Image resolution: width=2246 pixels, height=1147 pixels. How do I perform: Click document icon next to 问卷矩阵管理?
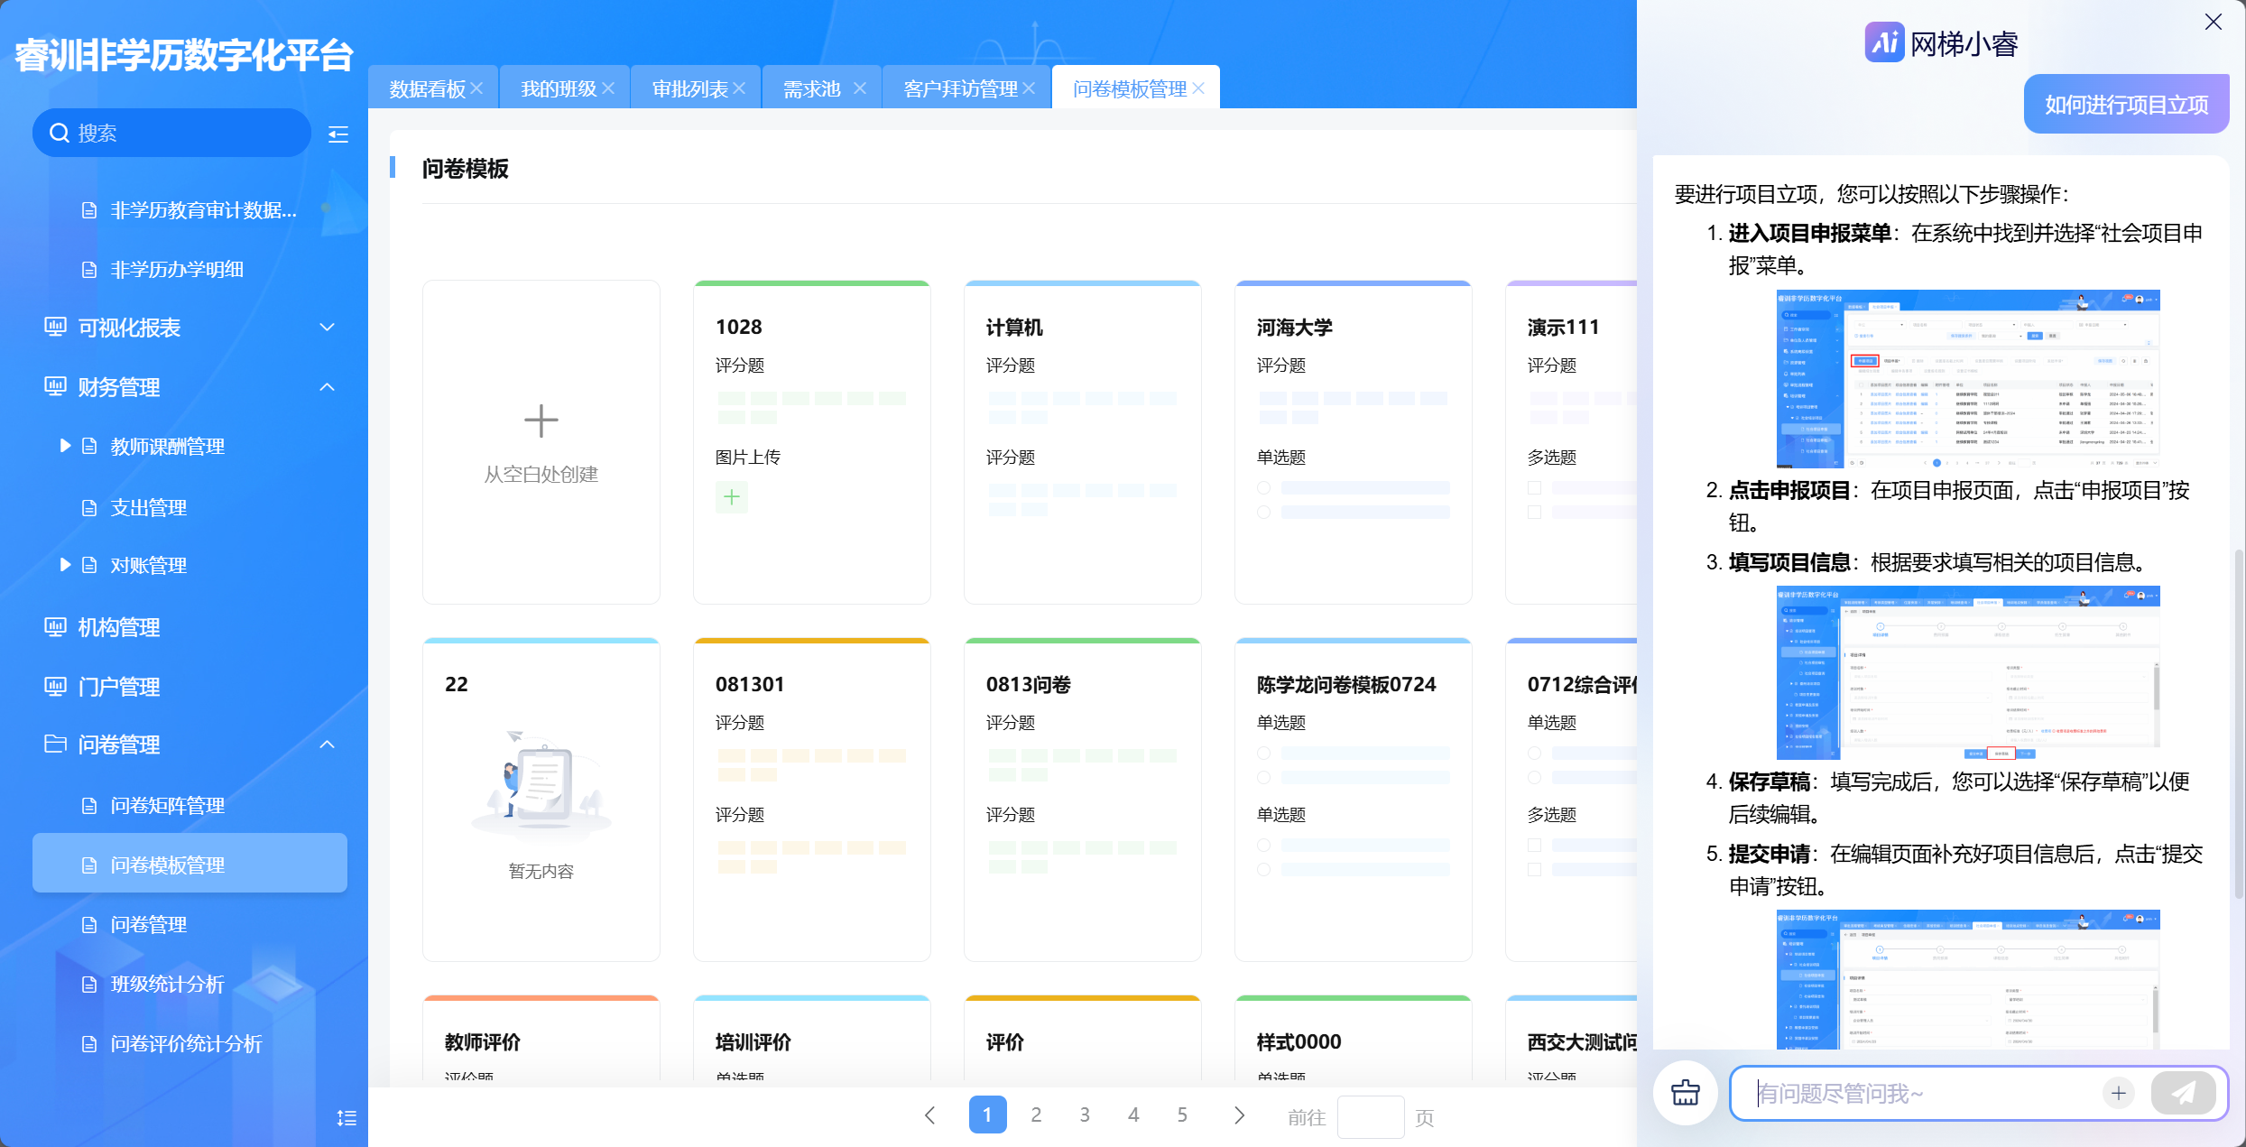point(89,805)
